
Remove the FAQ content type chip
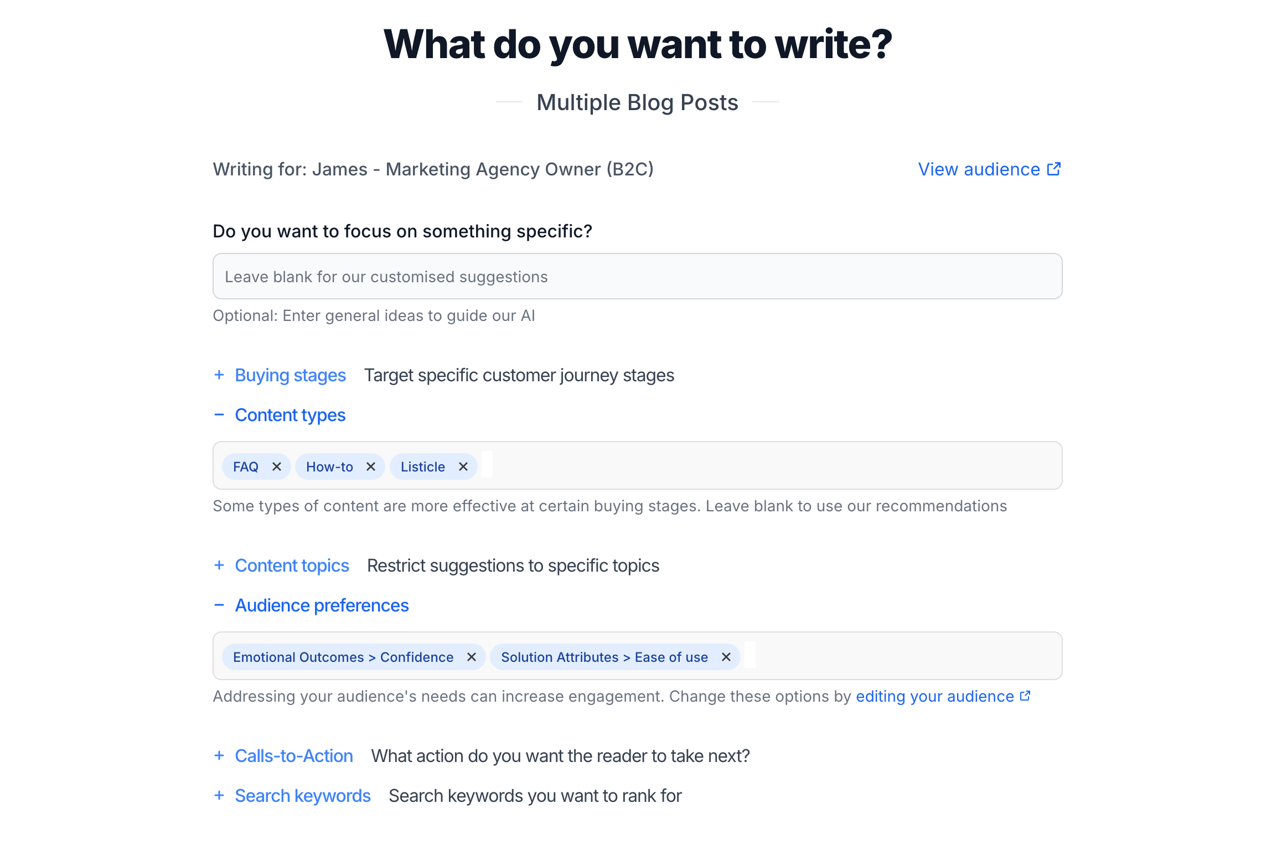[277, 467]
